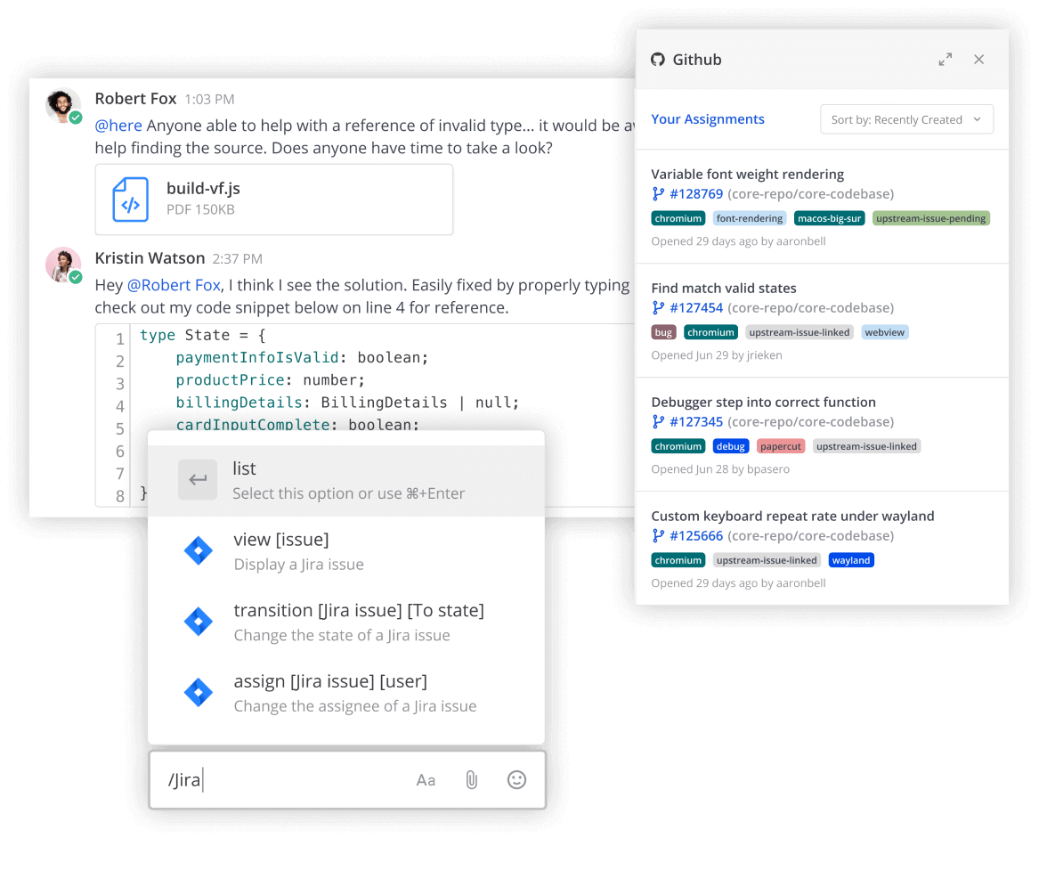The width and height of the screenshot is (1039, 871).
Task: Click branch icon beside #125666
Action: coord(657,536)
